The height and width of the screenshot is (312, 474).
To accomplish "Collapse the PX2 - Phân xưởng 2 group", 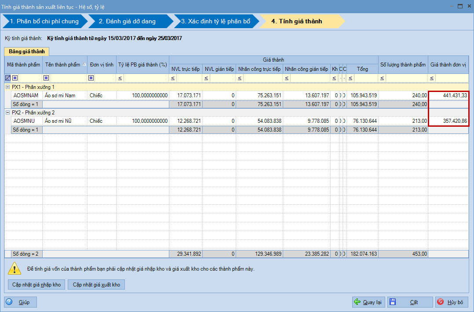I will pos(7,113).
